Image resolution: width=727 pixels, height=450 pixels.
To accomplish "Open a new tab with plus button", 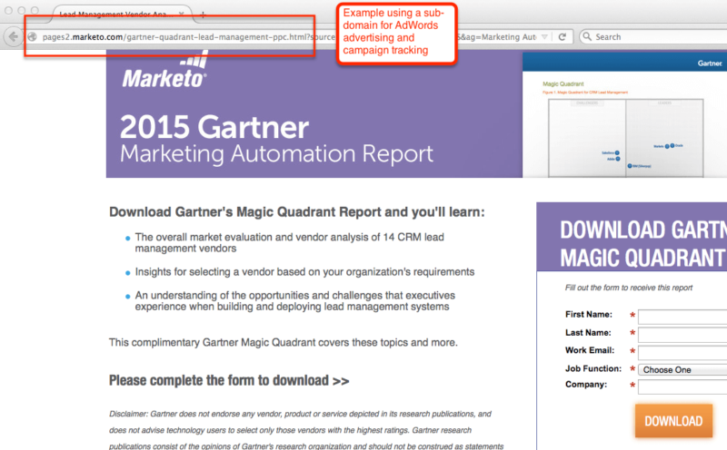I will (202, 15).
